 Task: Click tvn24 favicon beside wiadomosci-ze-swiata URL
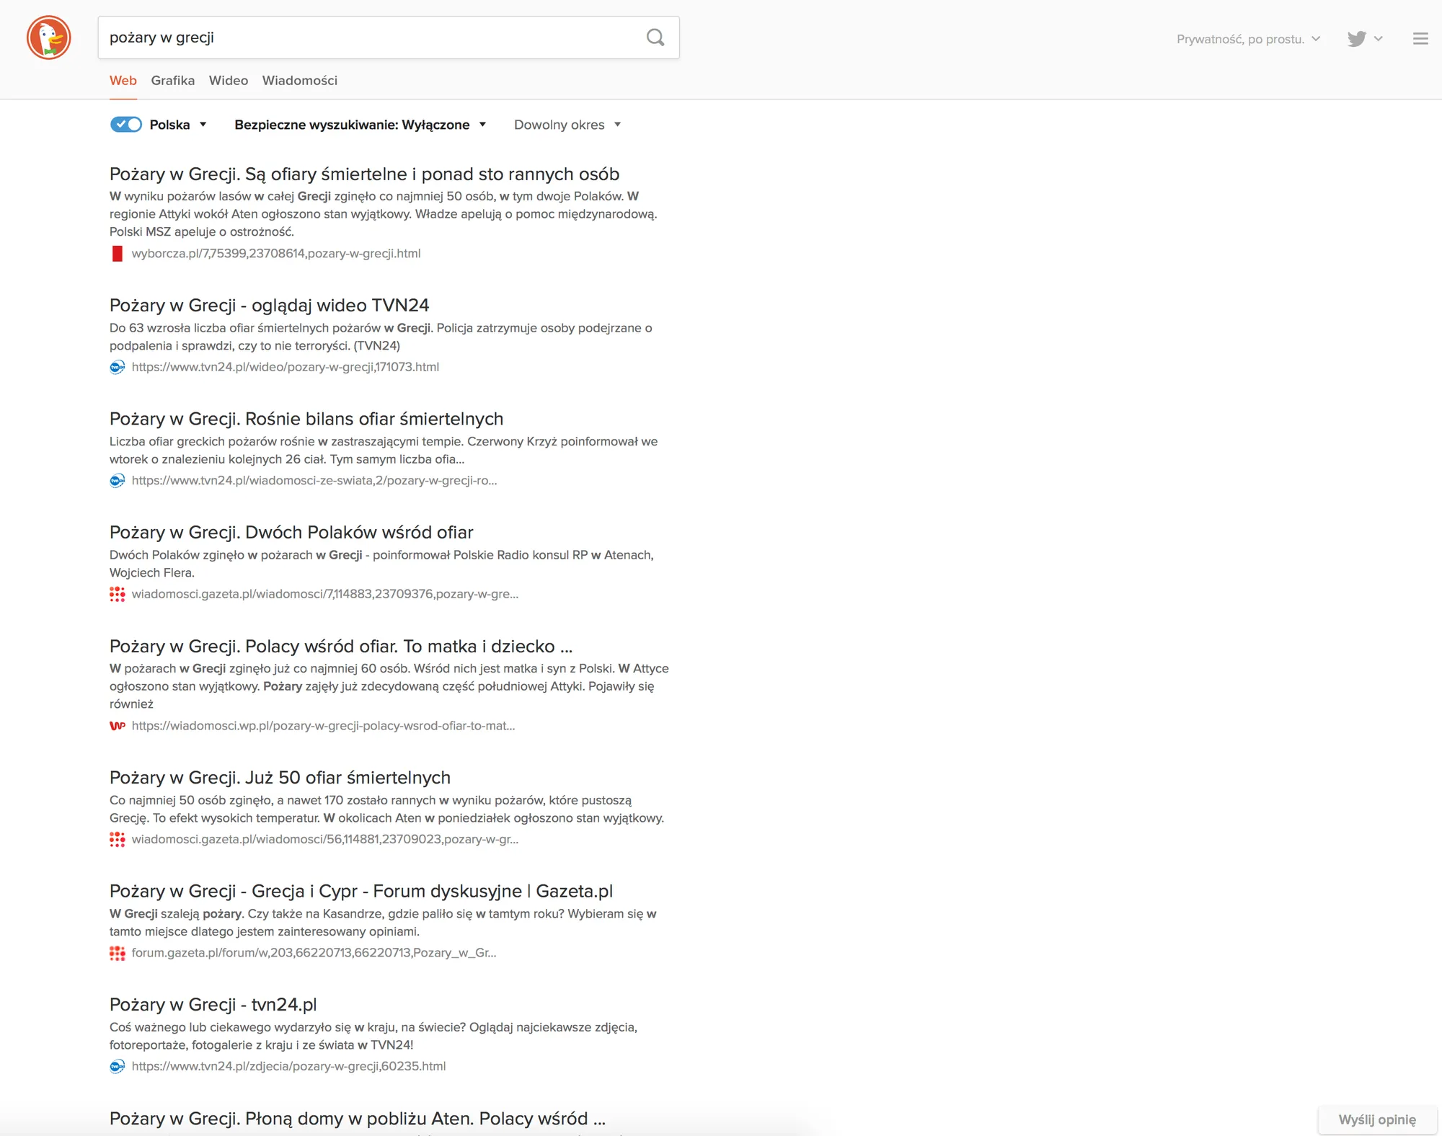point(117,481)
